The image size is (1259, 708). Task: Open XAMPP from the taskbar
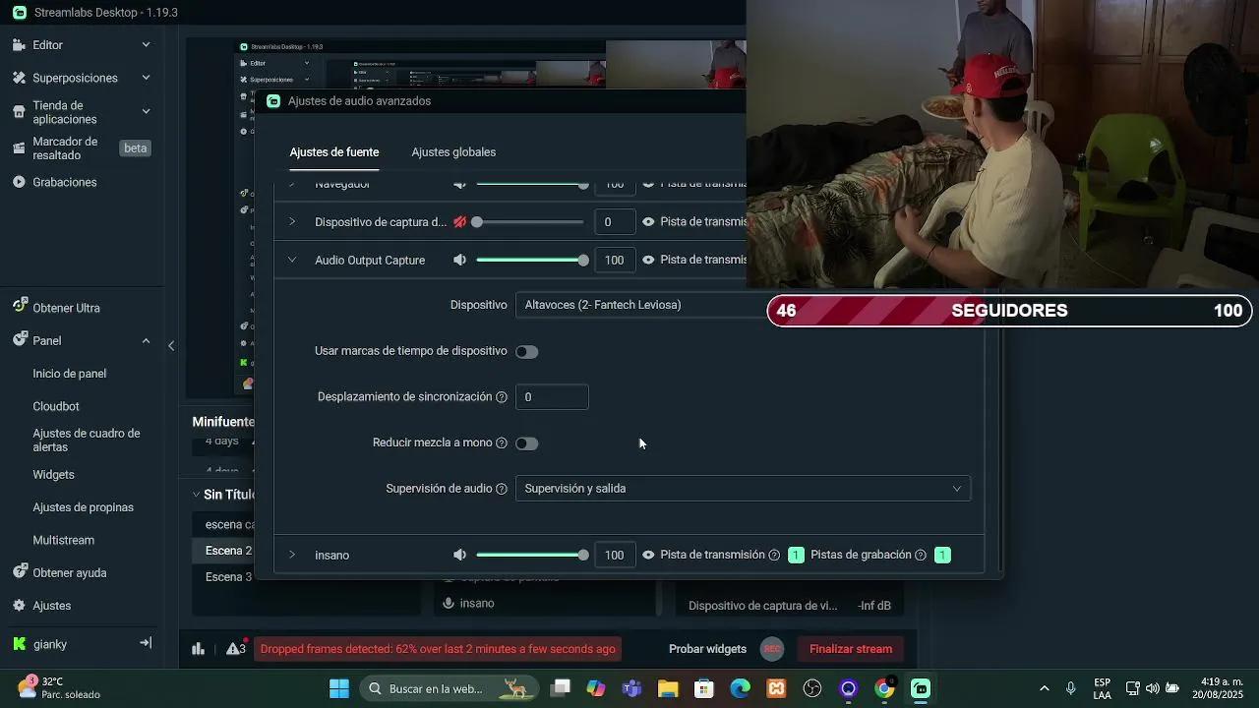coord(776,688)
